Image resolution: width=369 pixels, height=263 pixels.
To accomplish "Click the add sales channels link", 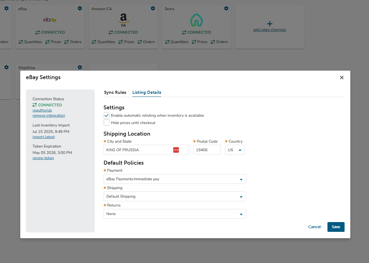I will click(x=270, y=30).
